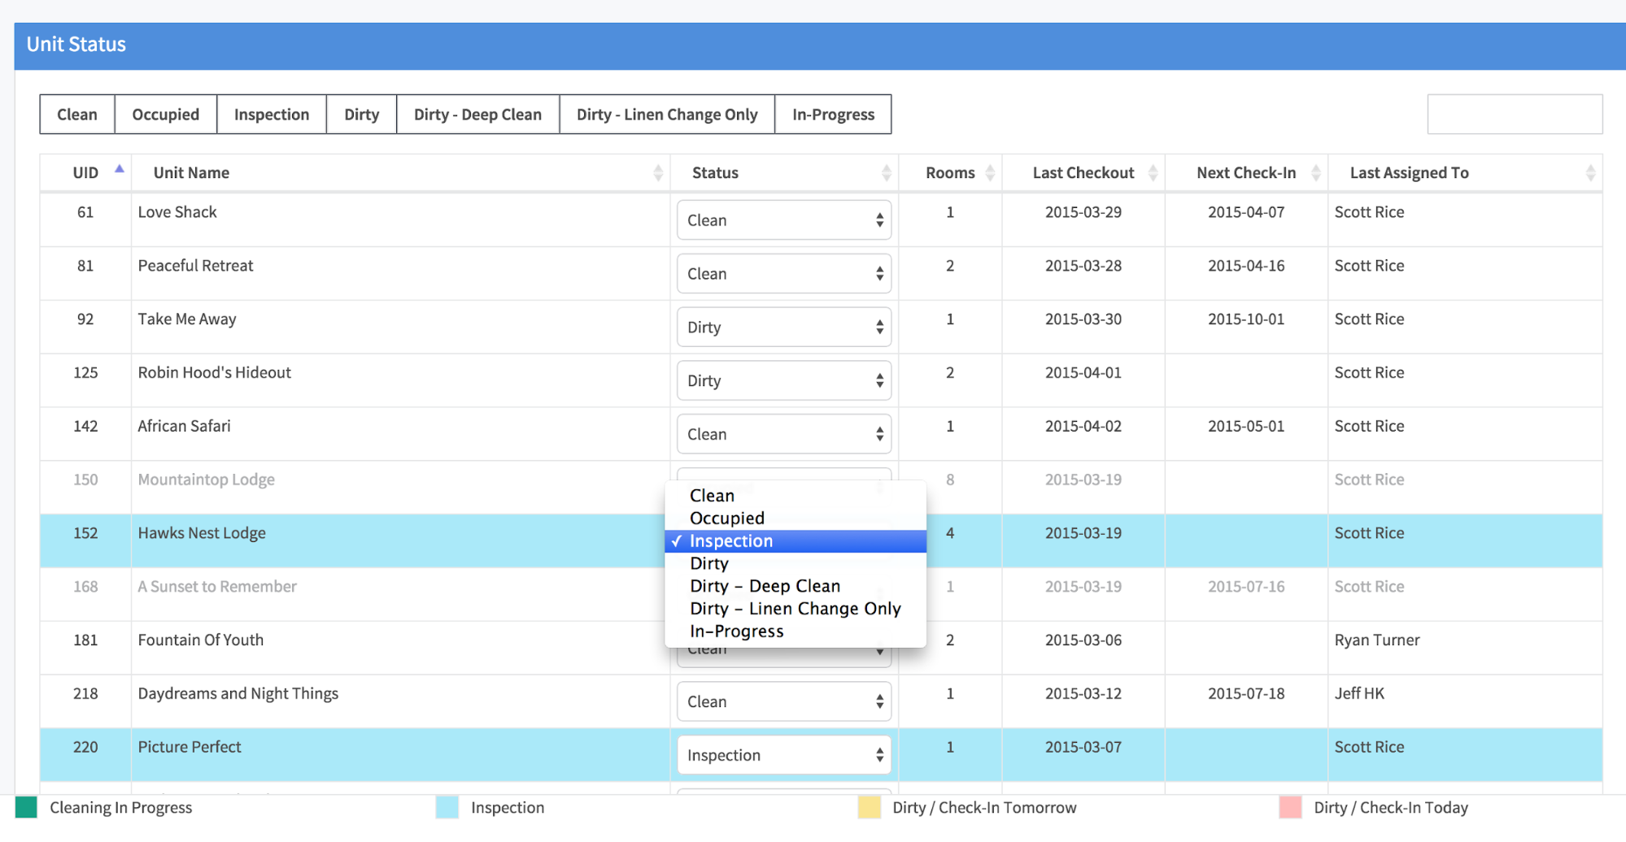Choose Occupied in the open status list
This screenshot has width=1626, height=842.
coord(727,519)
